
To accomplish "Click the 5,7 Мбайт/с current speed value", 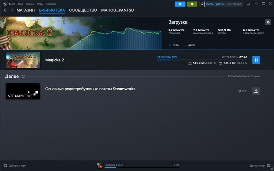I will pyautogui.click(x=176, y=30).
